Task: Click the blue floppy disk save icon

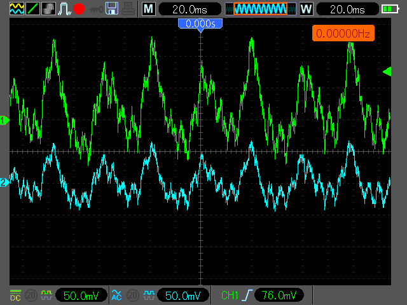Action: (112, 8)
